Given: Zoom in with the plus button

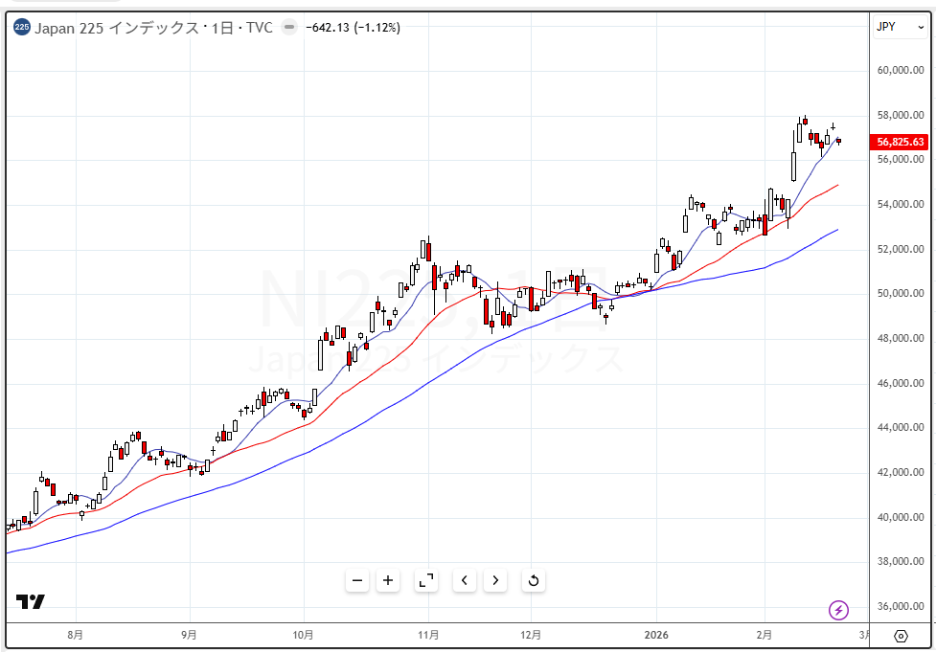Looking at the screenshot, I should pos(388,580).
